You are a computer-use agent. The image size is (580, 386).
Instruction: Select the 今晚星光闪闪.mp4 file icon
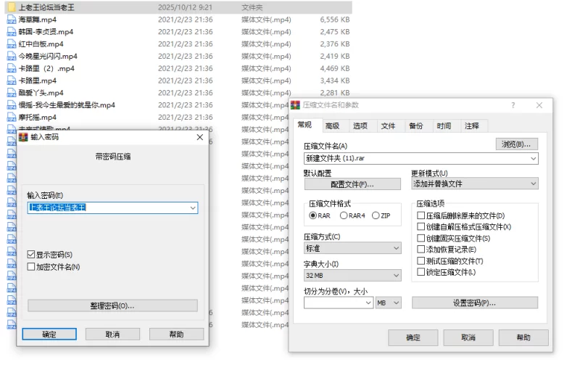tap(11, 57)
